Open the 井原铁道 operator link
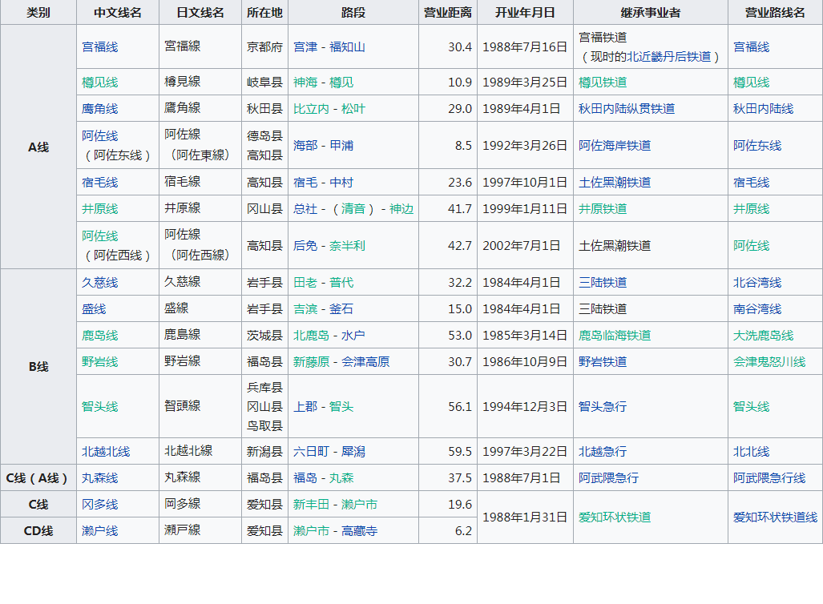Viewport: 823px width, 604px height. click(603, 209)
